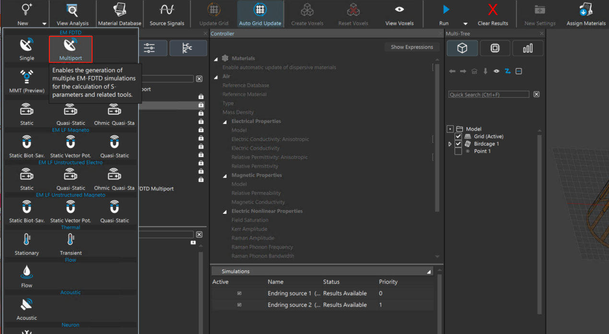Collapse the Materials section in Controller
Image resolution: width=609 pixels, height=334 pixels.
coord(216,58)
